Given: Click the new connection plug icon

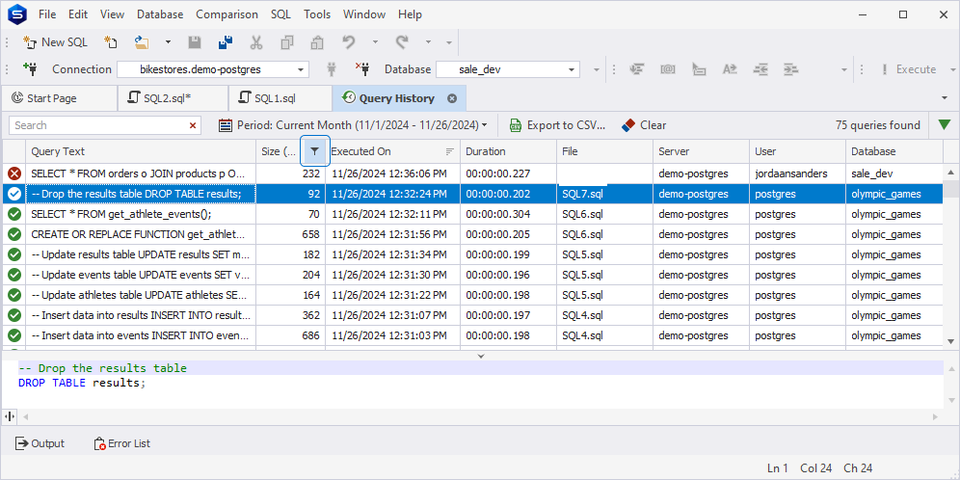Looking at the screenshot, I should tap(30, 68).
